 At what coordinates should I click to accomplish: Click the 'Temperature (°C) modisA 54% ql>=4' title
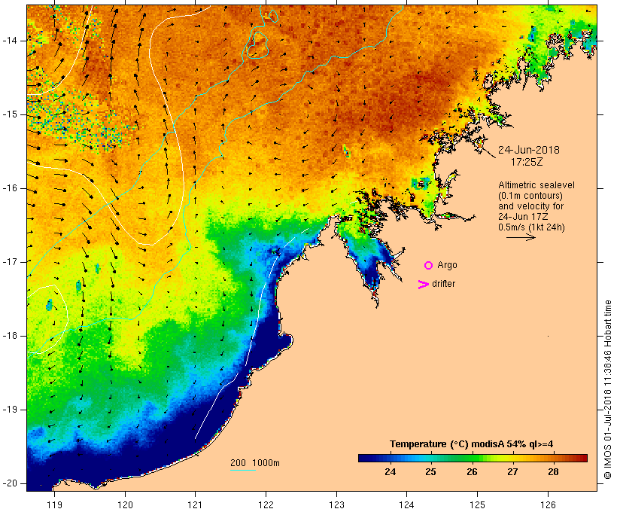pos(471,444)
